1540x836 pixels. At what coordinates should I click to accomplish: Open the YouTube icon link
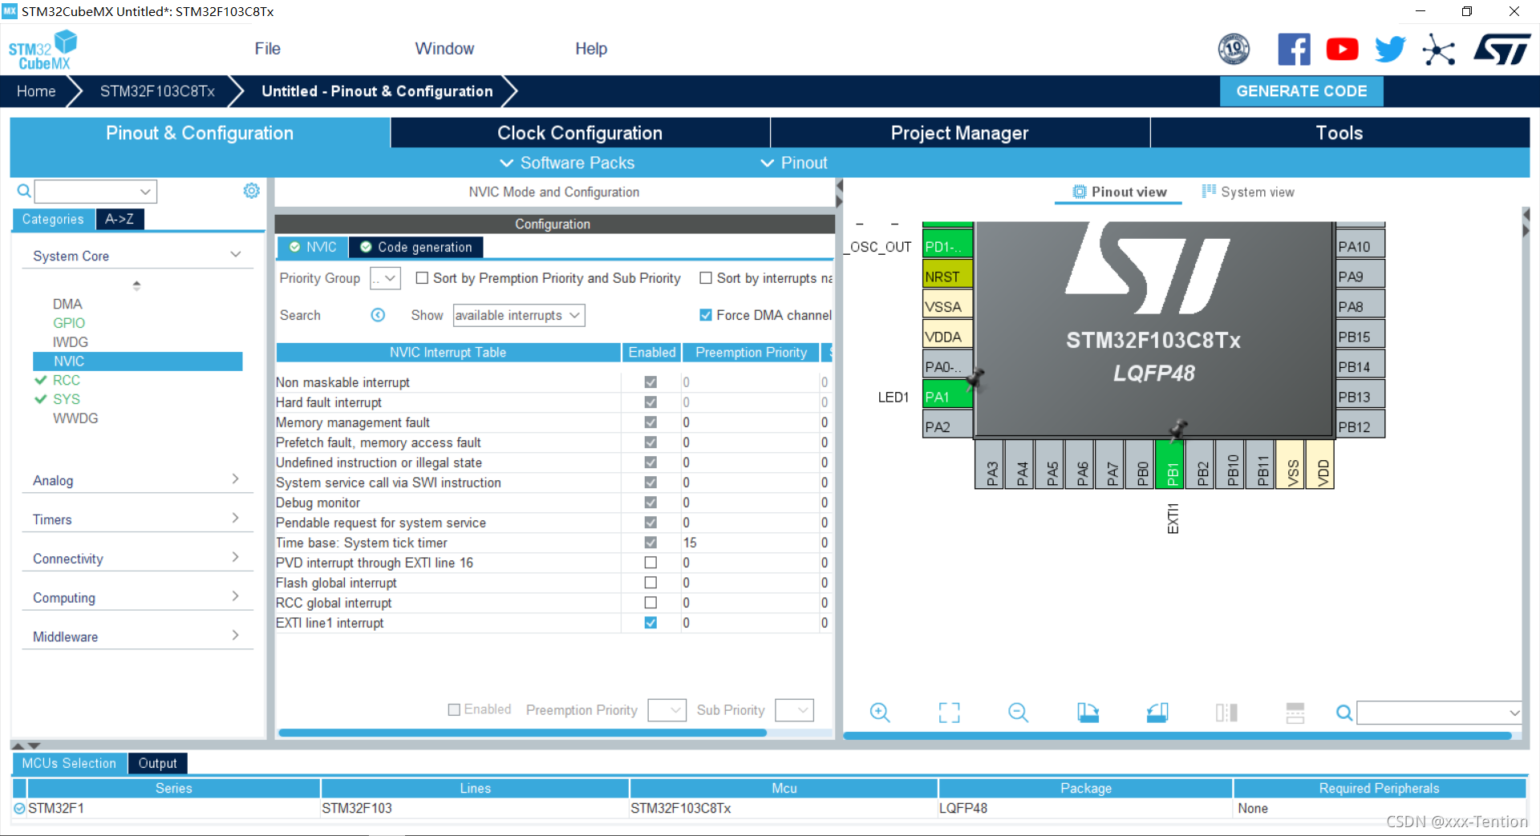pyautogui.click(x=1342, y=50)
